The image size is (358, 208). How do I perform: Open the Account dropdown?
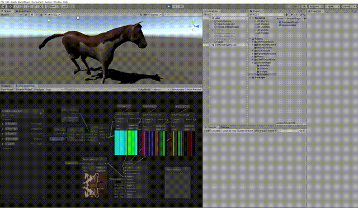(x=315, y=7)
